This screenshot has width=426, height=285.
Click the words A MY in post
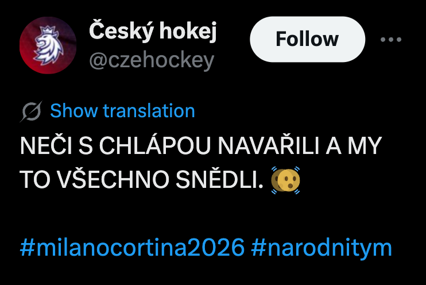tap(354, 146)
